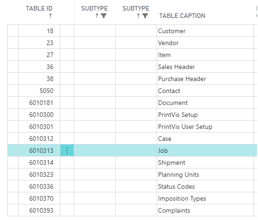
Task: Open the first Subtype column header menu
Action: click(x=94, y=8)
